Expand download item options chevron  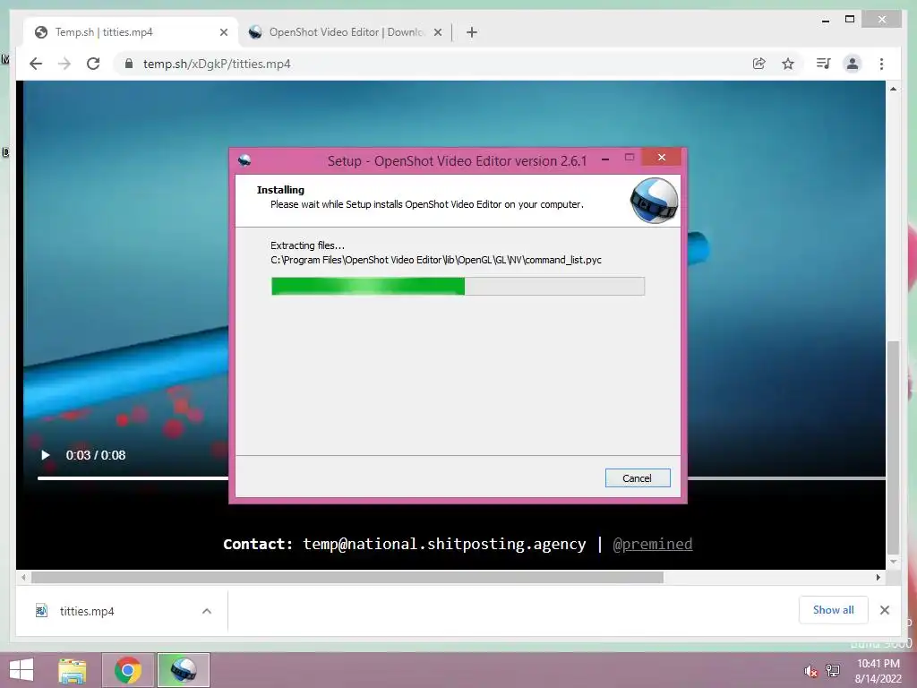[x=207, y=611]
